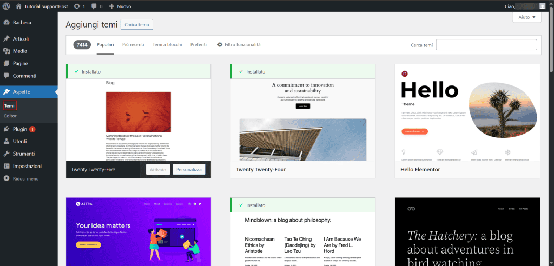Screen dimensions: 554x266
Task: Open the Mindblown philosophy blog theme preview
Action: point(303,239)
